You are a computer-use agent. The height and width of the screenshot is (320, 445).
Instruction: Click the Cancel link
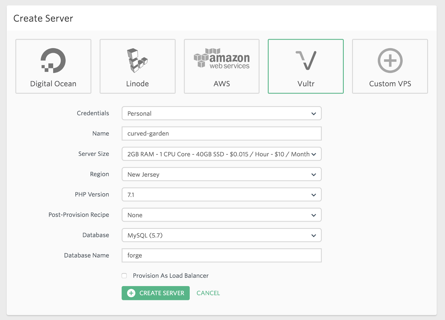(x=208, y=293)
